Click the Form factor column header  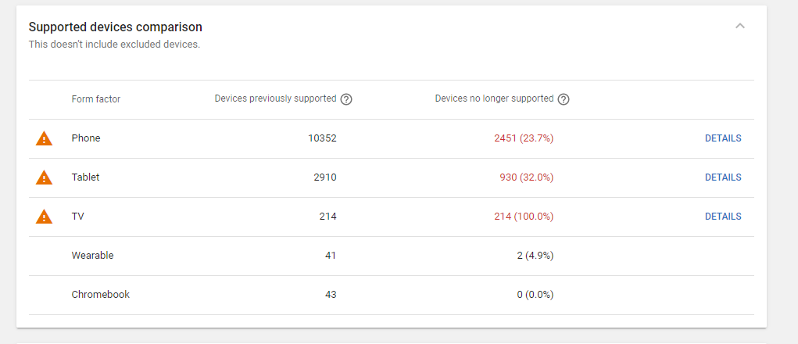(x=96, y=99)
